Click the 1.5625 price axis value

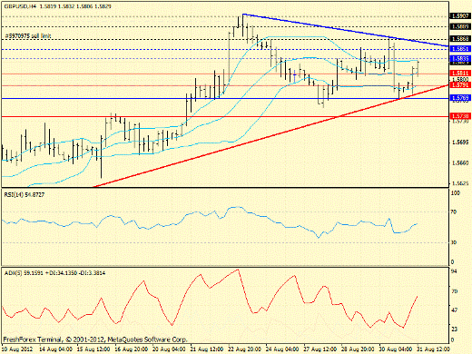(x=460, y=183)
